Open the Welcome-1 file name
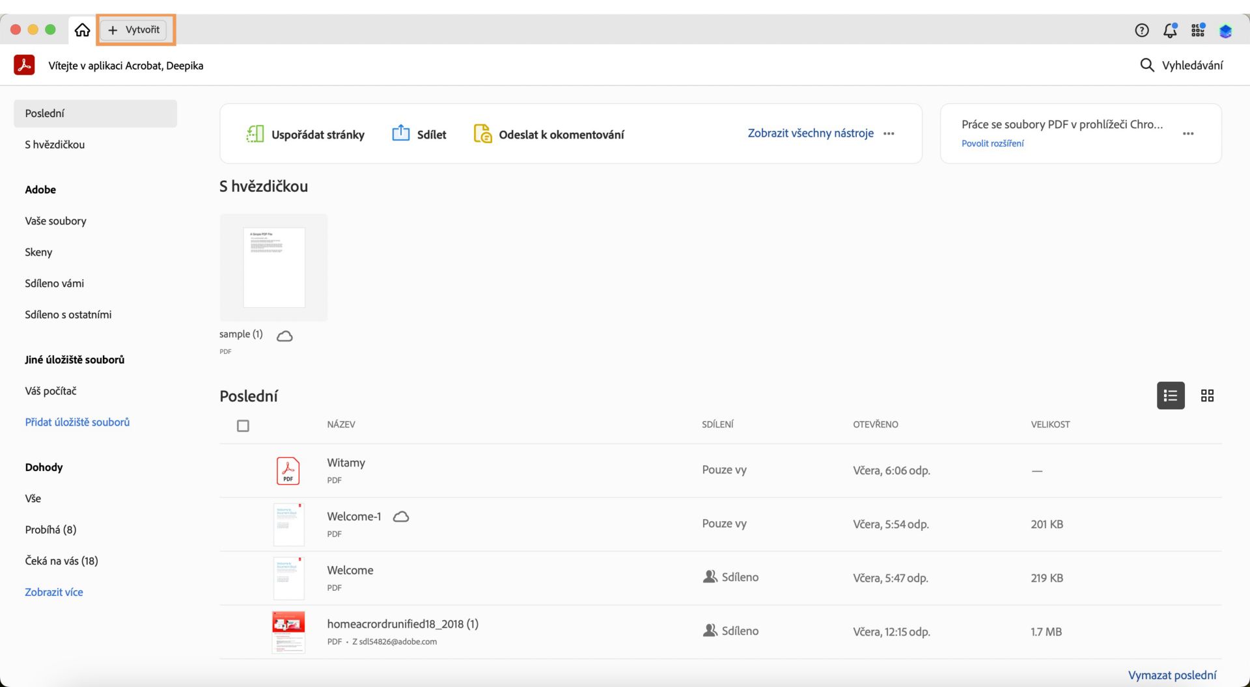Image resolution: width=1250 pixels, height=687 pixels. pos(354,517)
